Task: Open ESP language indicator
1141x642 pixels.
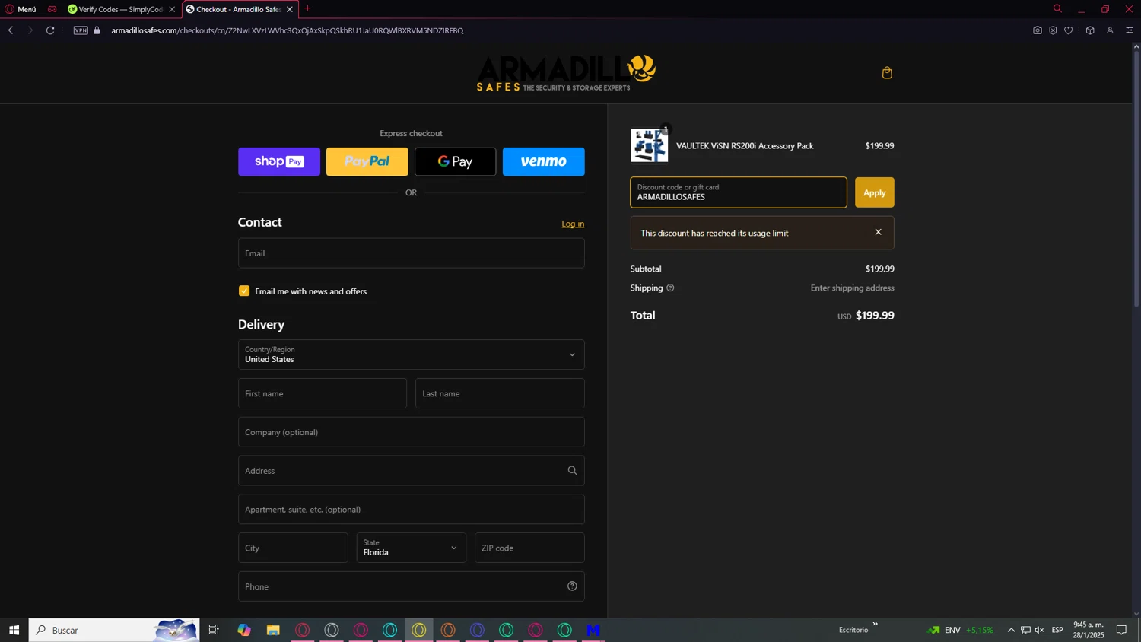Action: coord(1057,630)
